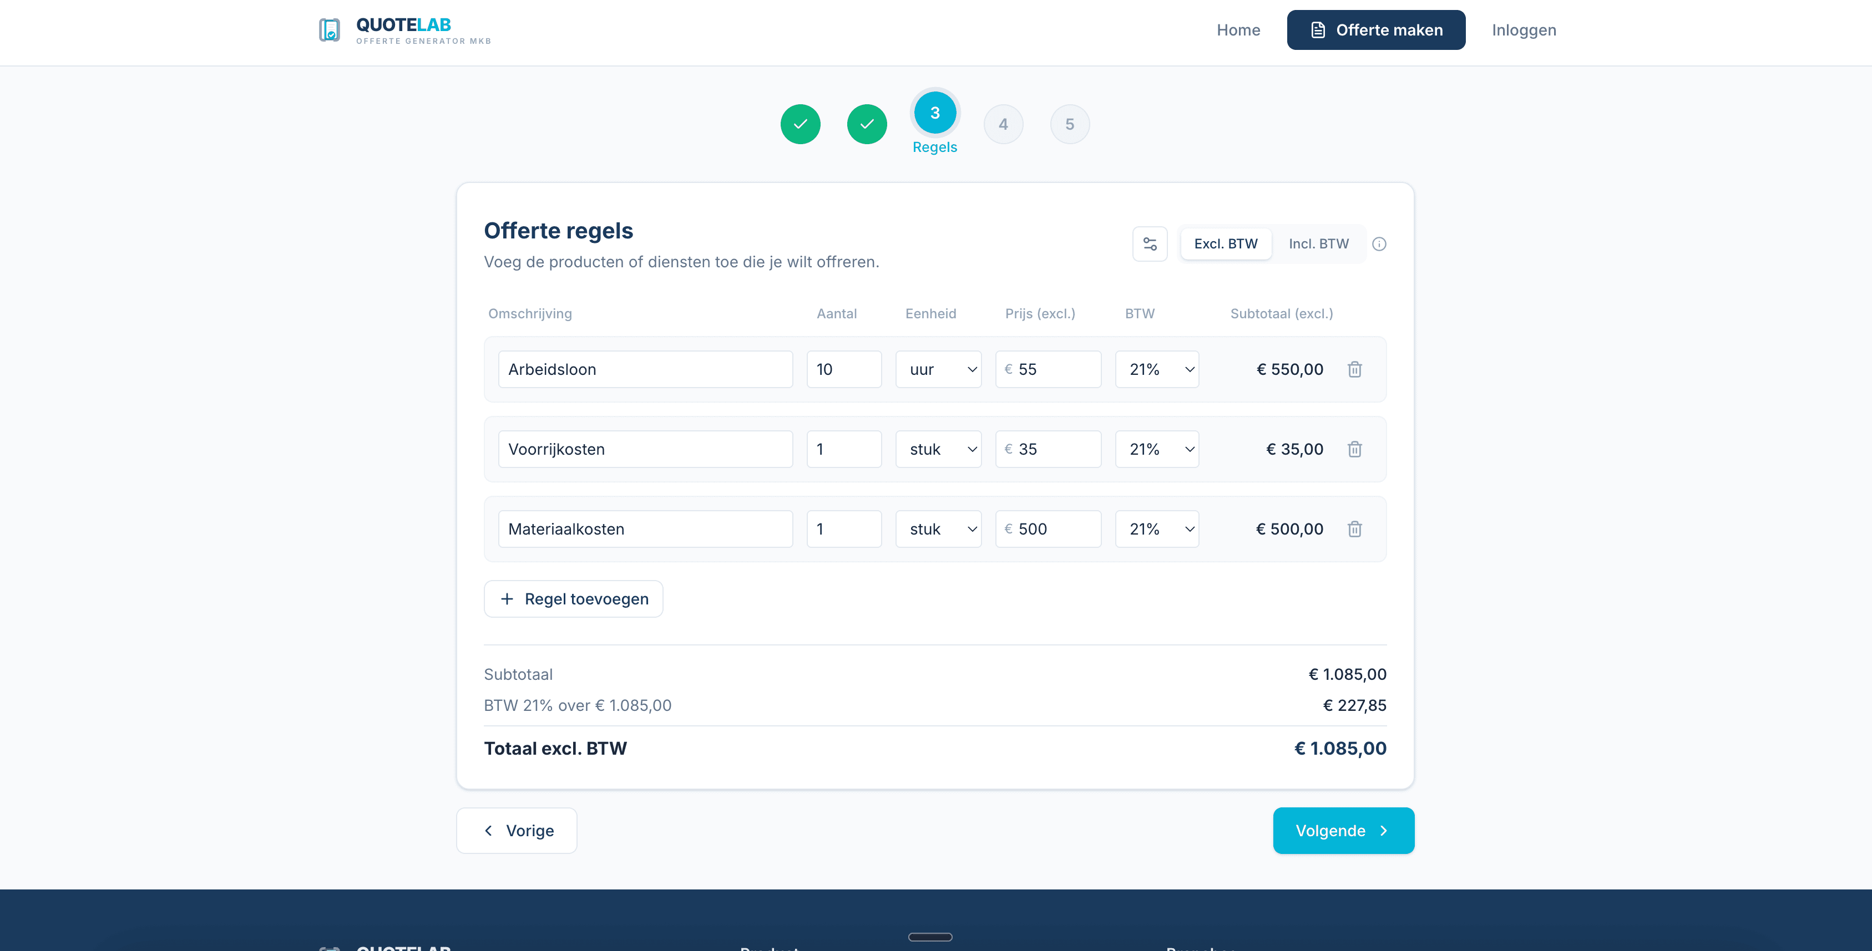Click the document icon in Offerte maken button

coord(1318,30)
